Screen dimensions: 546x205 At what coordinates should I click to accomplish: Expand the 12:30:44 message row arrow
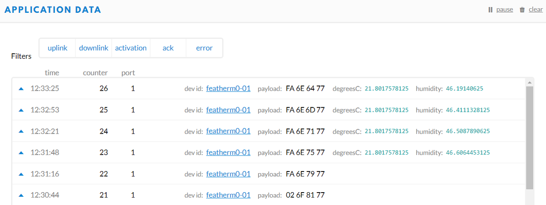(x=21, y=195)
